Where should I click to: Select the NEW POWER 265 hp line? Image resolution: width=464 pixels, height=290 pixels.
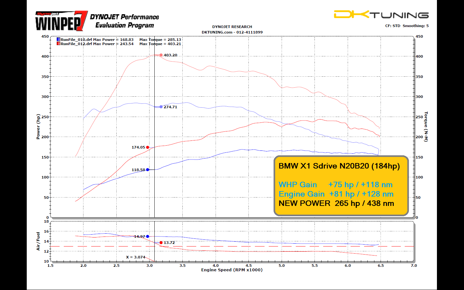coord(336,203)
